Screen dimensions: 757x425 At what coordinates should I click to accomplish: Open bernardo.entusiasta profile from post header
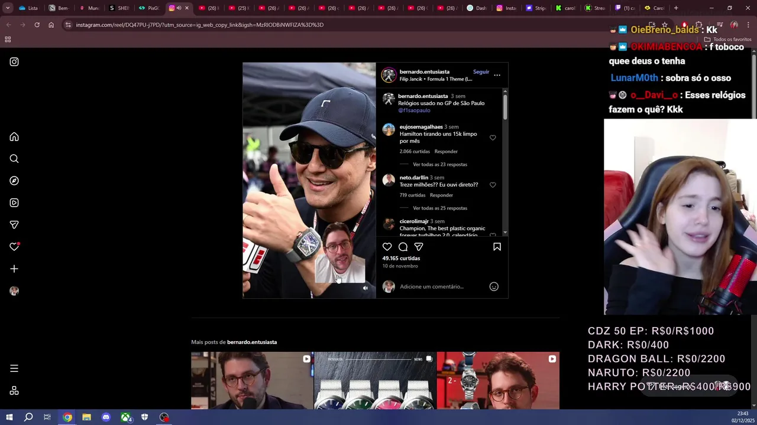[424, 72]
